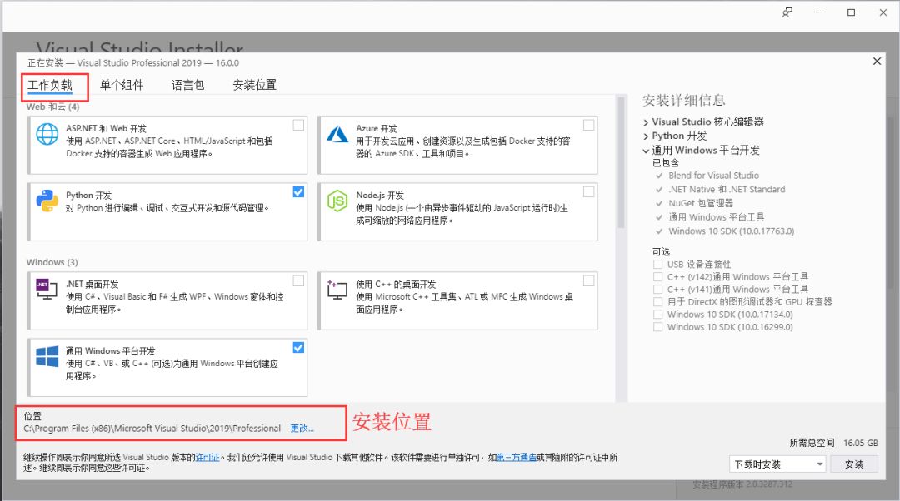
Task: Close the workload install dialog
Action: [877, 61]
